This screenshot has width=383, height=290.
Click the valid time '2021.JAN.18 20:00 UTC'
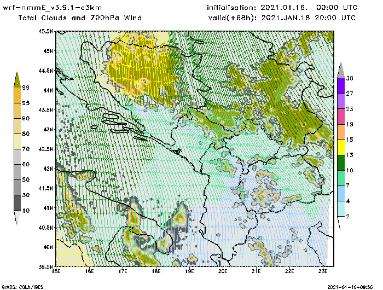(308, 18)
